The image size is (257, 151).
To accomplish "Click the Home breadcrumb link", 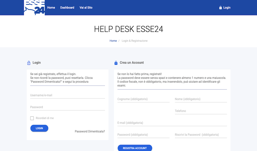I will (x=113, y=41).
